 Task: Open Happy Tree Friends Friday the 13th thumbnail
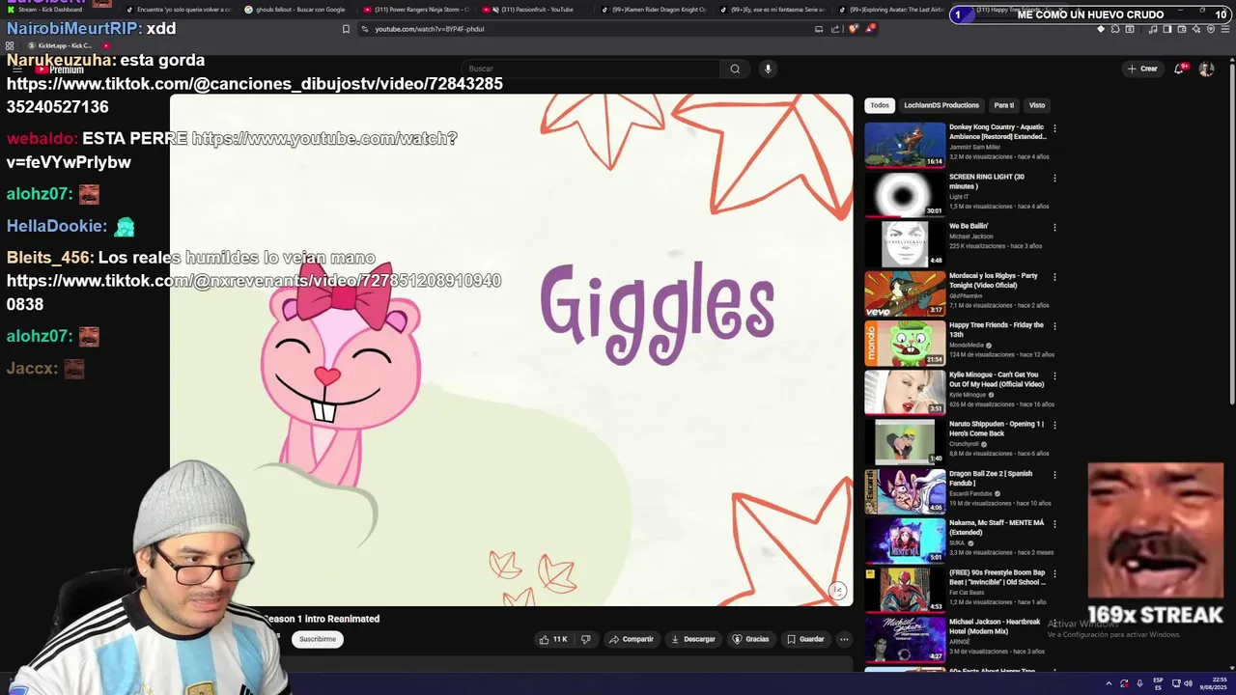pyautogui.click(x=905, y=343)
